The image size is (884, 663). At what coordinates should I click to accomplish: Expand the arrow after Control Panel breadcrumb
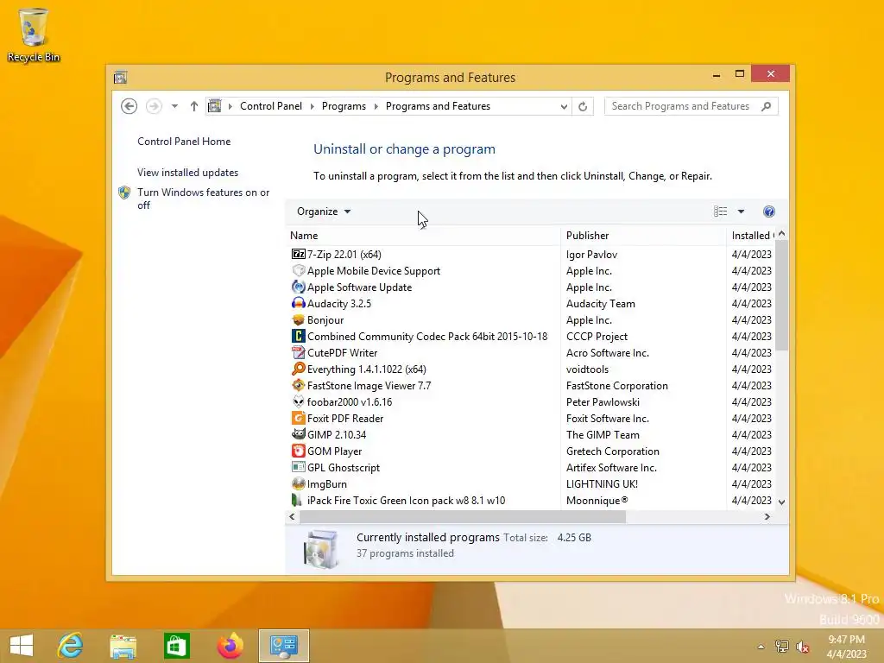[313, 106]
